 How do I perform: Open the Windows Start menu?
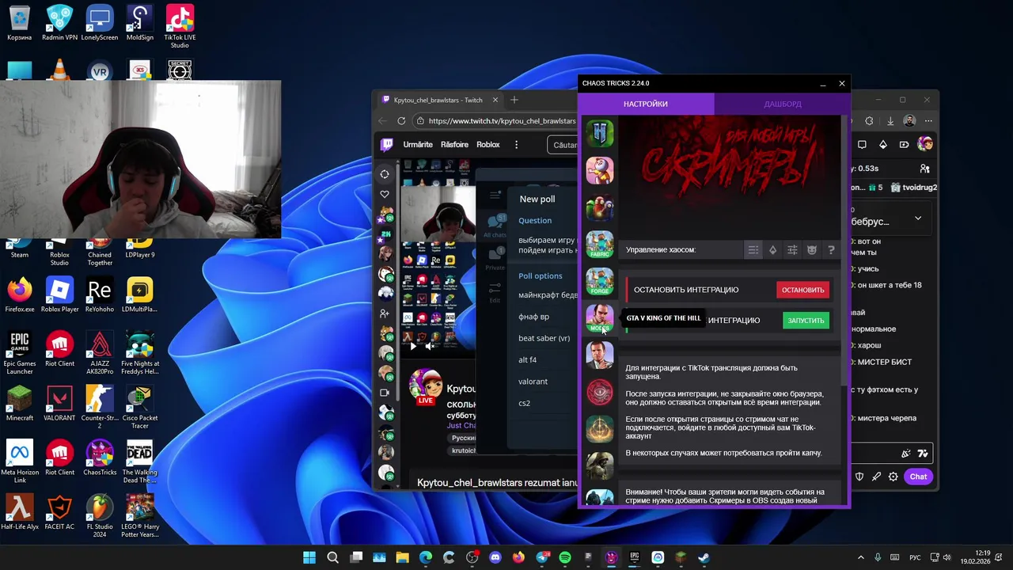(x=309, y=557)
